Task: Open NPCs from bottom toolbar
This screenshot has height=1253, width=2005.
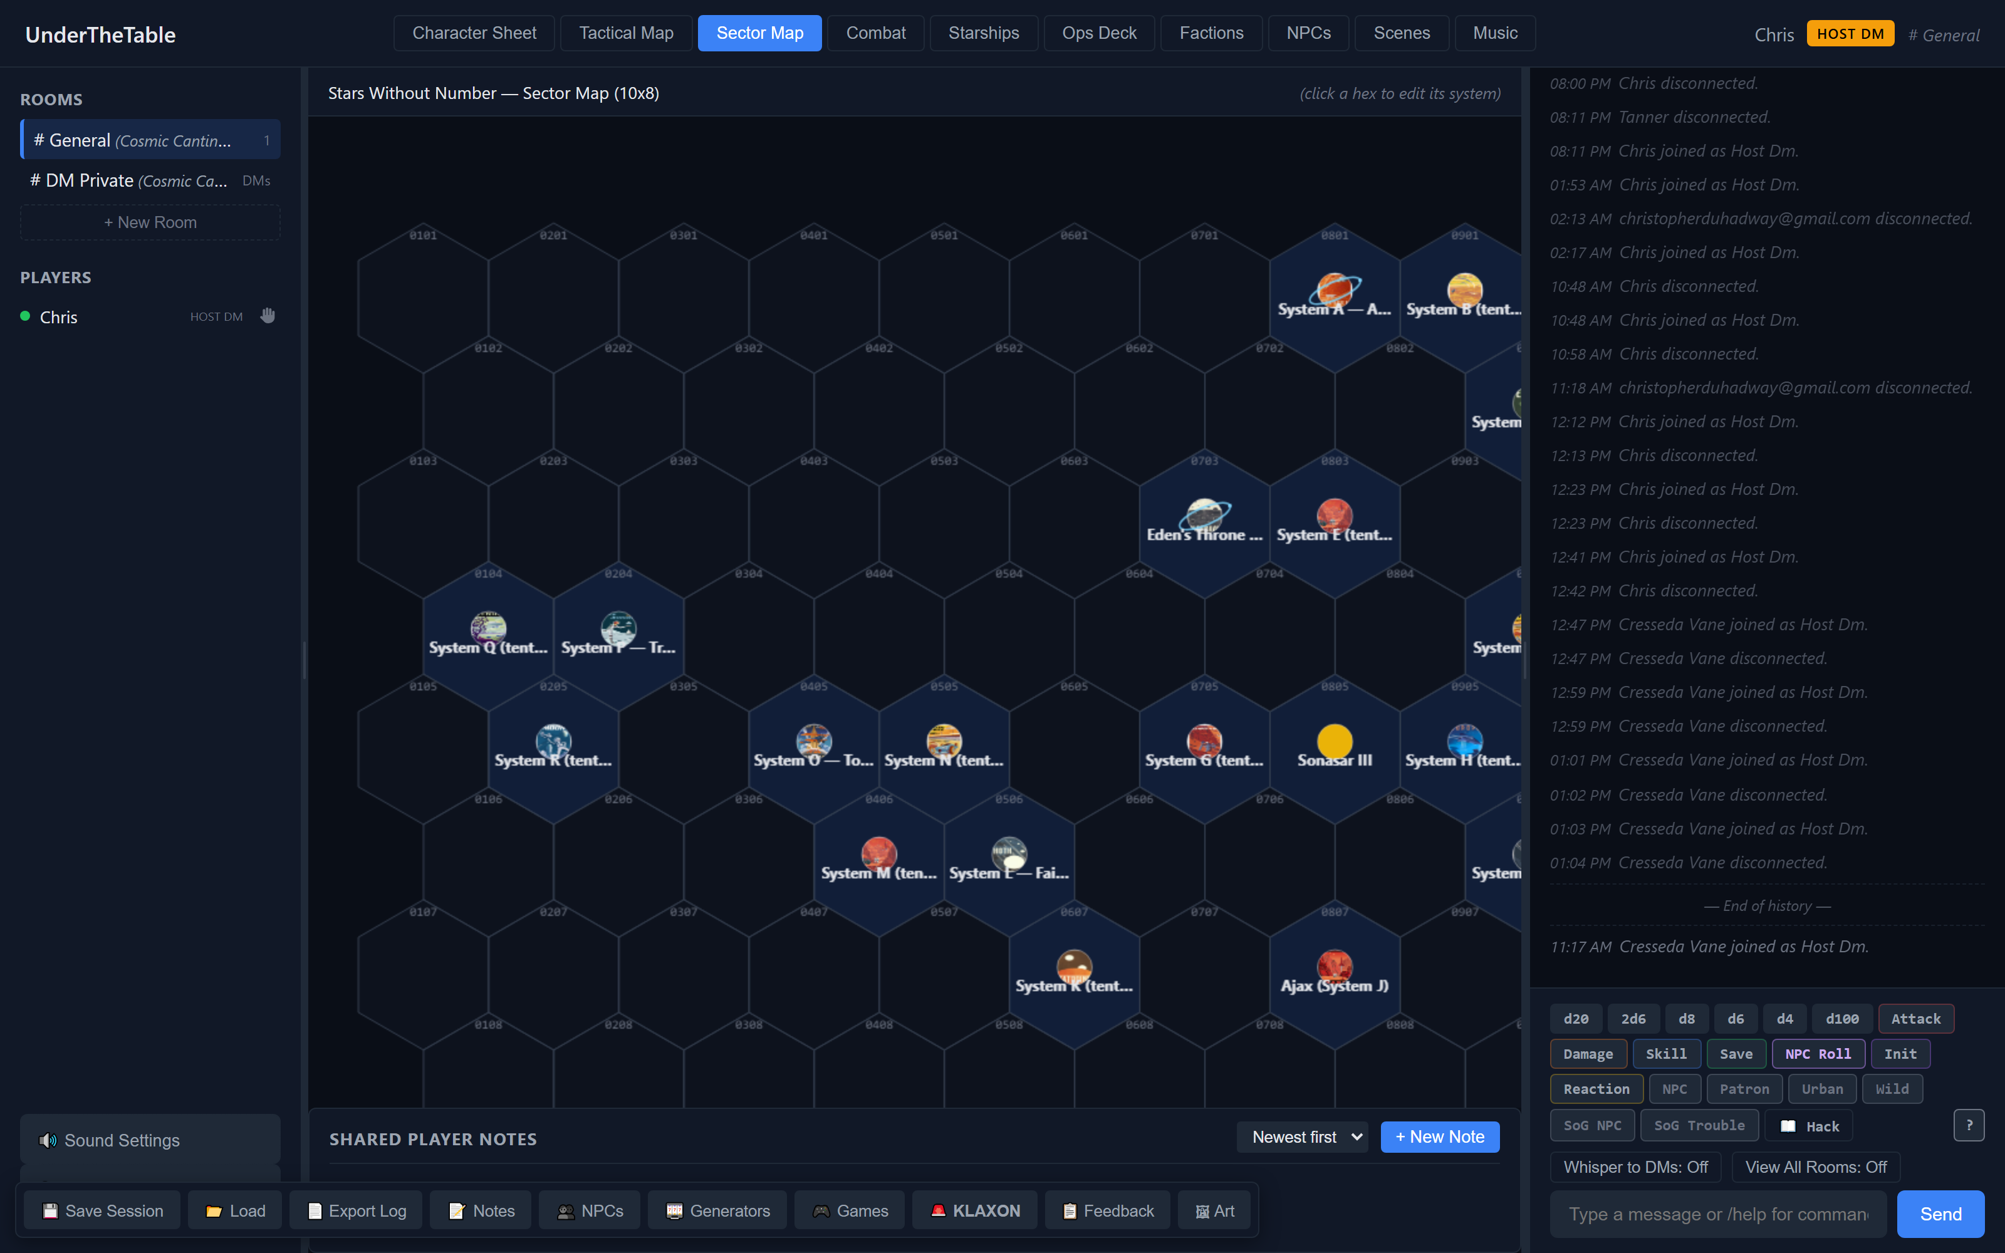Action: click(x=589, y=1210)
